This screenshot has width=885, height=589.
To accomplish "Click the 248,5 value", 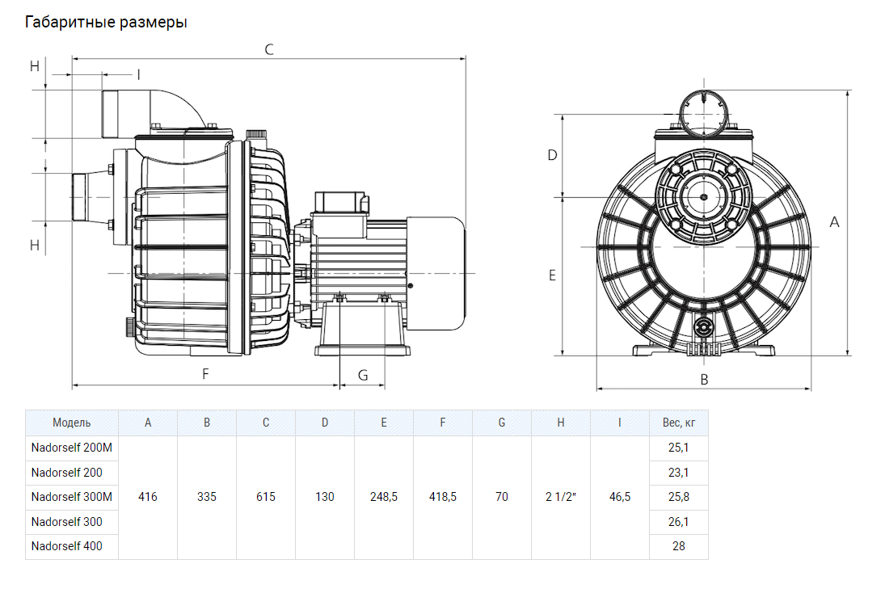I will (384, 496).
